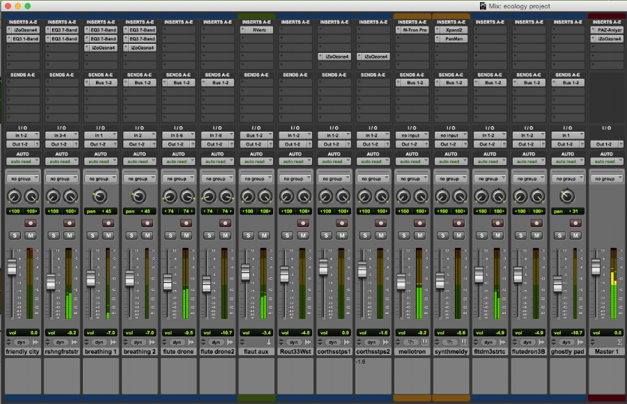This screenshot has width=627, height=404.
Task: Click the up-down arrows icon under Master 1 volume
Action: (593, 343)
